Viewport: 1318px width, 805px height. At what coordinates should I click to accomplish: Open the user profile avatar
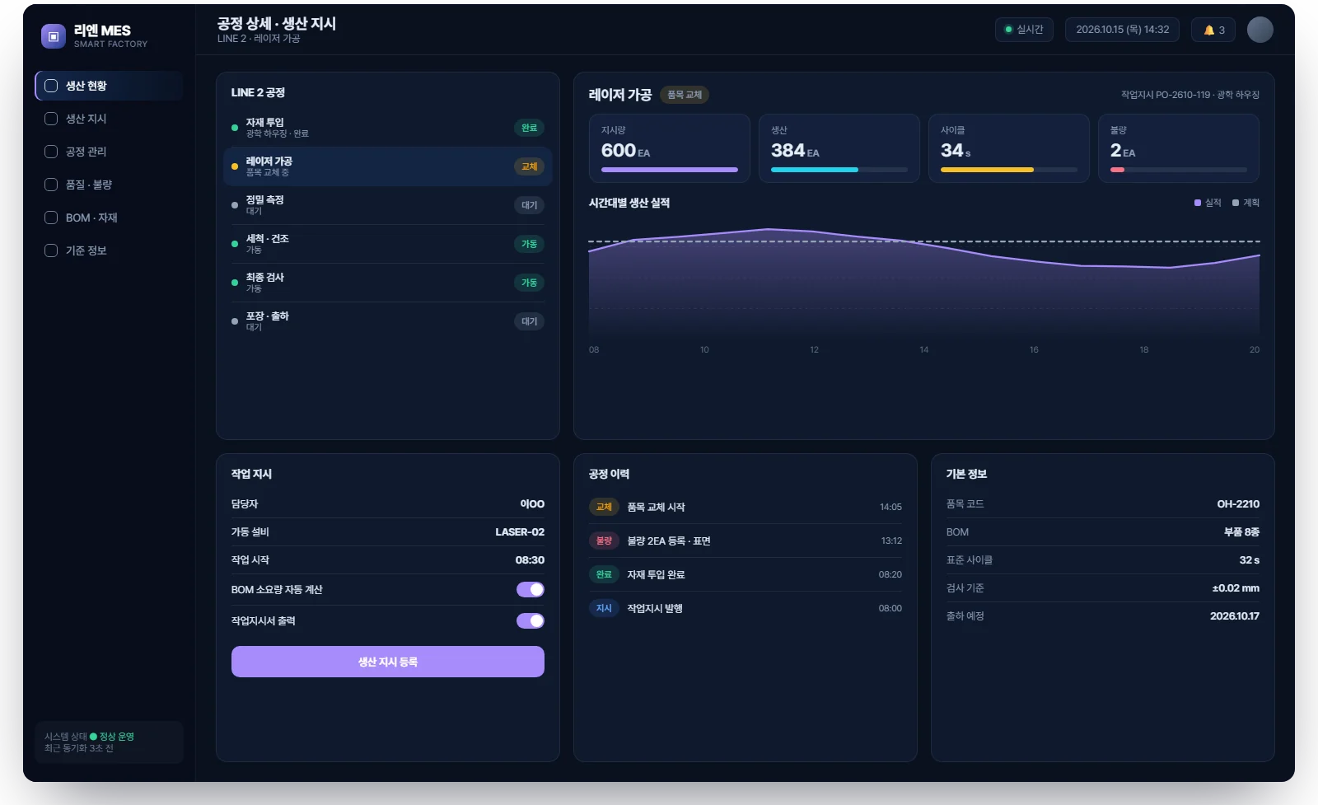click(x=1260, y=30)
